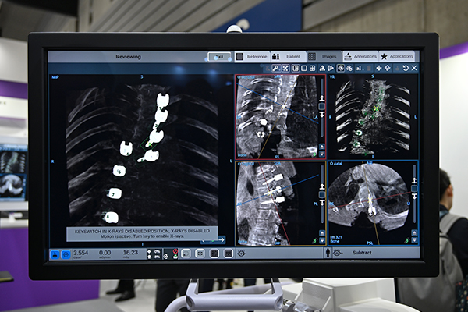Select the 3D VR spine rendering pane
This screenshot has height=312, width=468.
[372, 115]
